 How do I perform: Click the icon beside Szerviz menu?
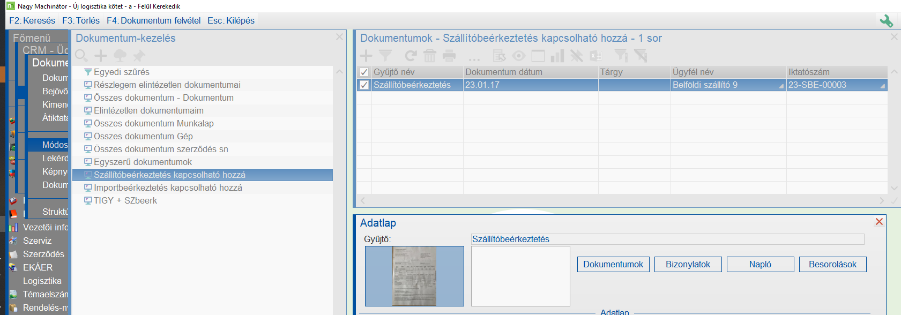click(13, 241)
